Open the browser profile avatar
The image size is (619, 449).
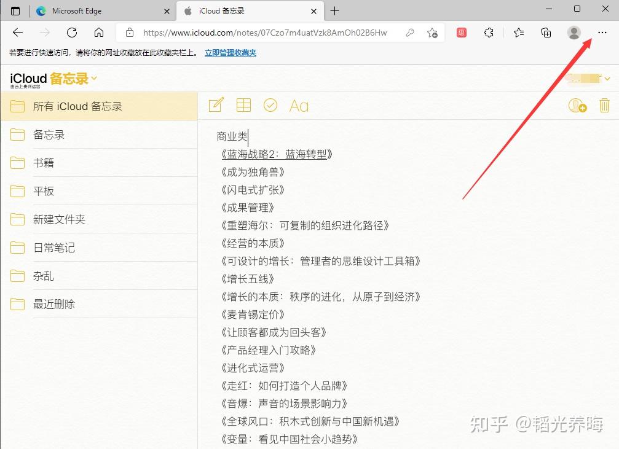(574, 33)
